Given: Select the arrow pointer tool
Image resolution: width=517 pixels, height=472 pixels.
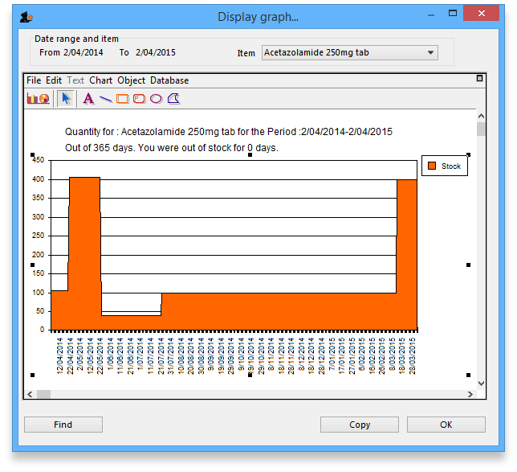Looking at the screenshot, I should [67, 98].
